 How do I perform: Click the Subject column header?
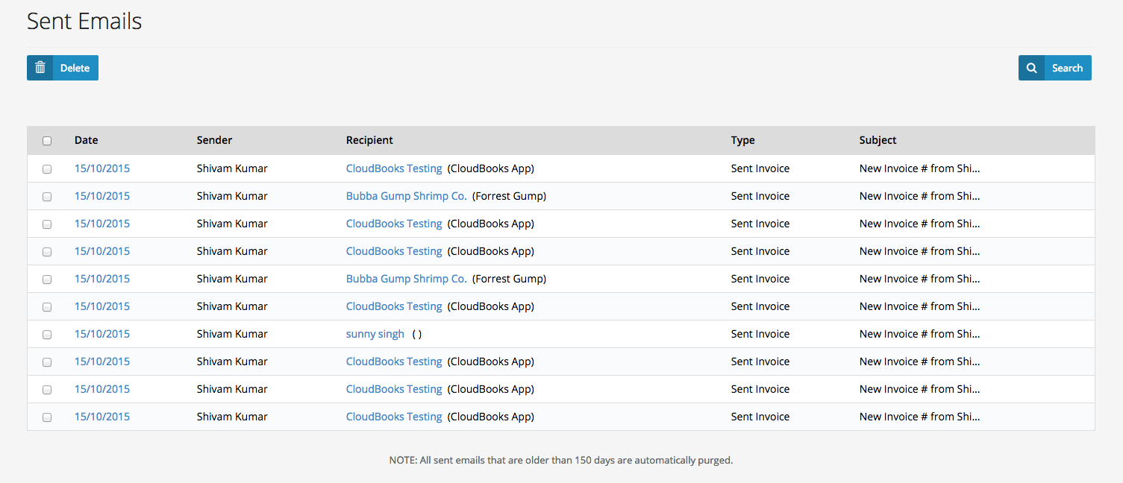pos(878,140)
